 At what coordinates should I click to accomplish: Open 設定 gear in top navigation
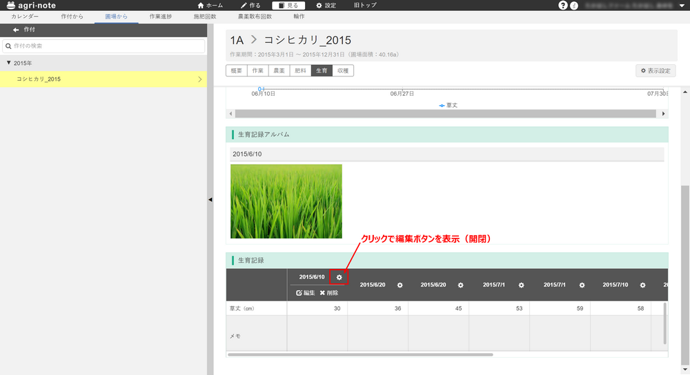326,6
